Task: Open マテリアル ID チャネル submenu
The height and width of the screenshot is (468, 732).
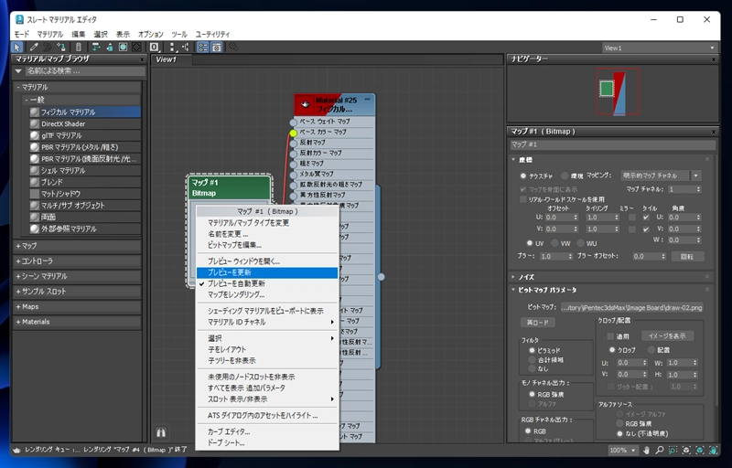Action: tap(267, 322)
